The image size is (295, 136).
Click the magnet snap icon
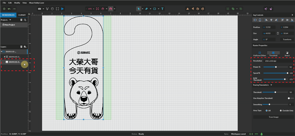(x=110, y=9)
